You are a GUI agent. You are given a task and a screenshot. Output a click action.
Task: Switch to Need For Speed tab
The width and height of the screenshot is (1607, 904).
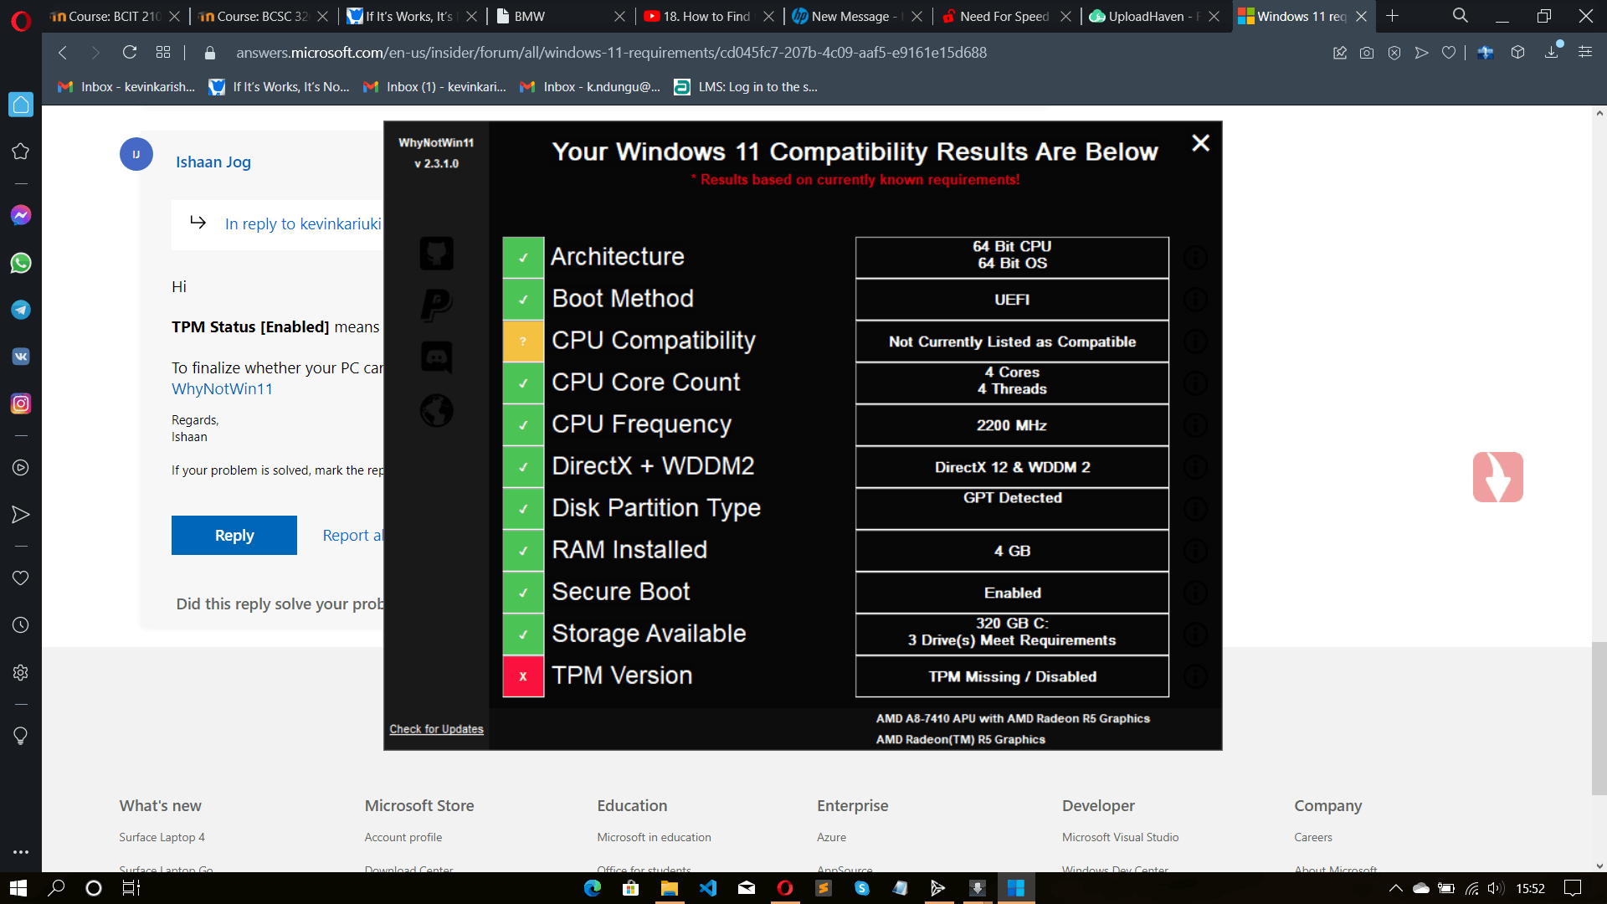point(1004,16)
